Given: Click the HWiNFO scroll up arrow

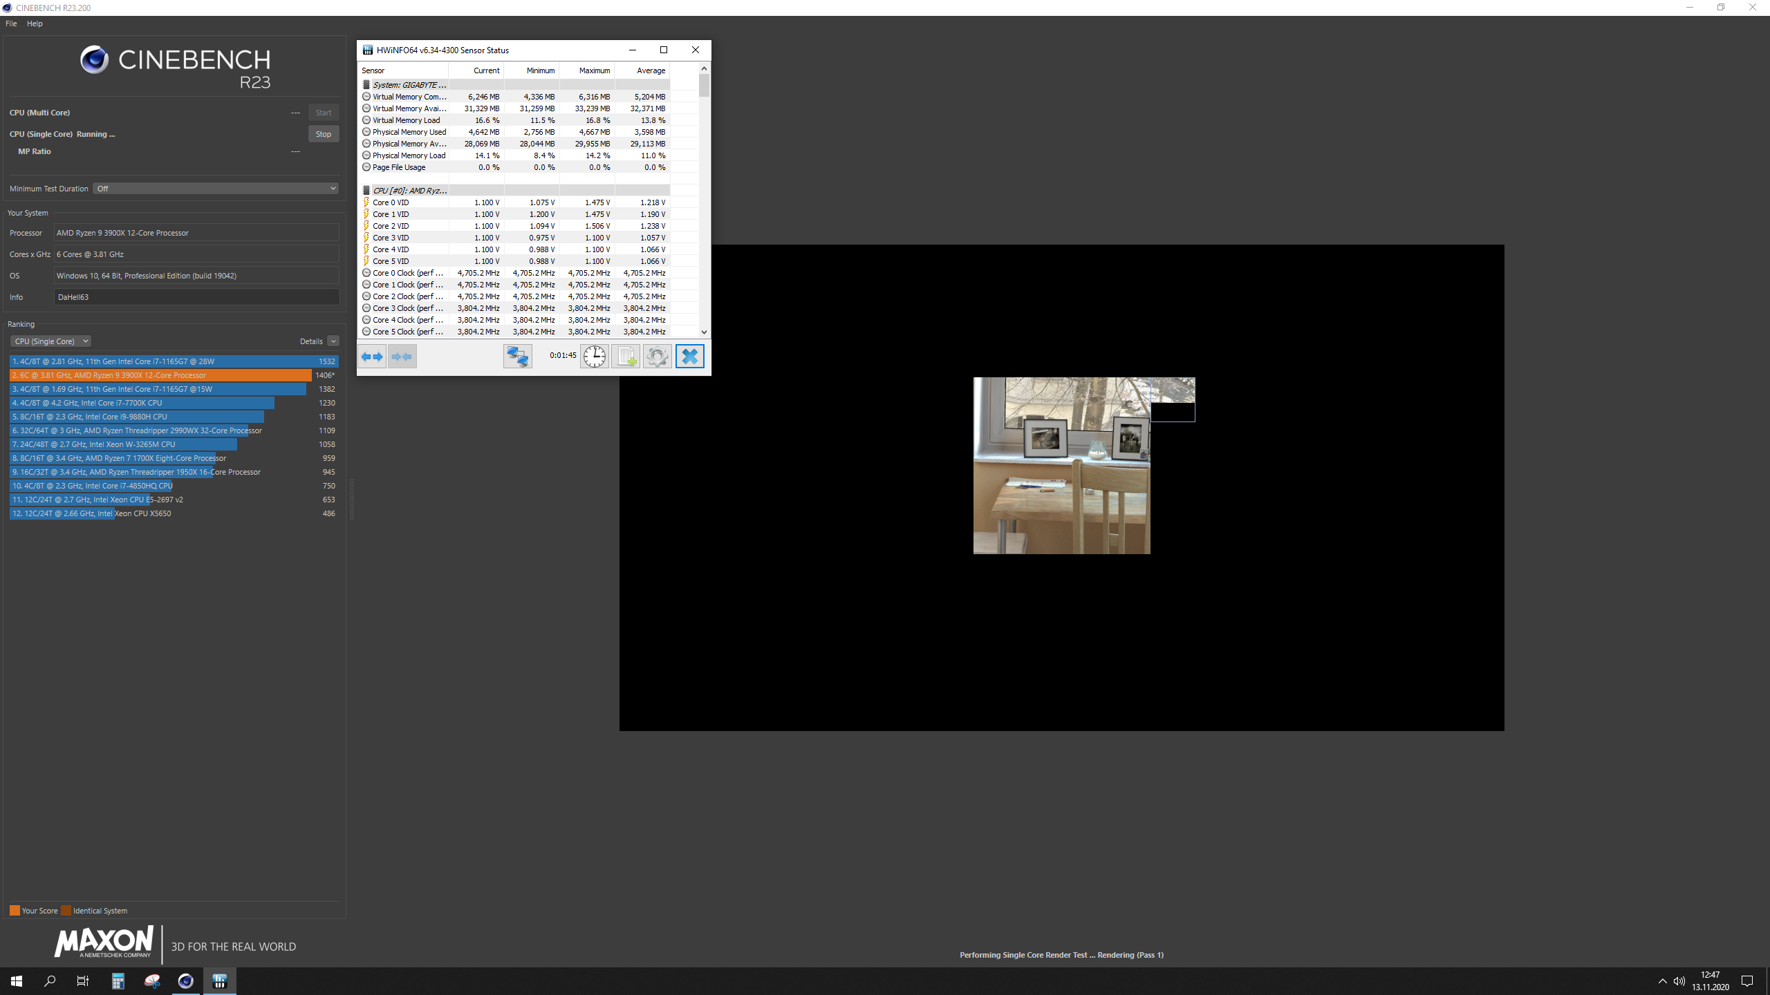Looking at the screenshot, I should coord(704,68).
